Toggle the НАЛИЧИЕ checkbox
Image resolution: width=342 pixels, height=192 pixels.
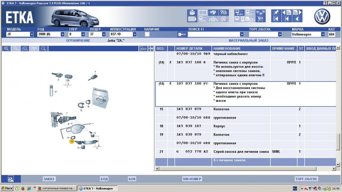(147, 34)
